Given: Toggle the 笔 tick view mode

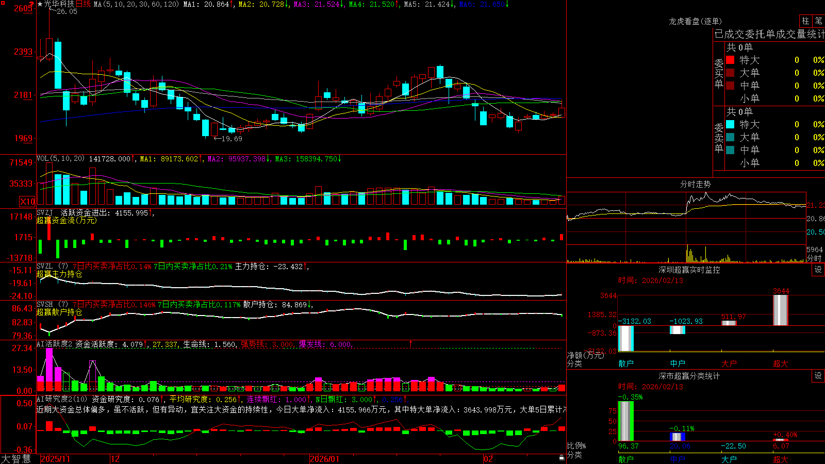Looking at the screenshot, I should (818, 21).
